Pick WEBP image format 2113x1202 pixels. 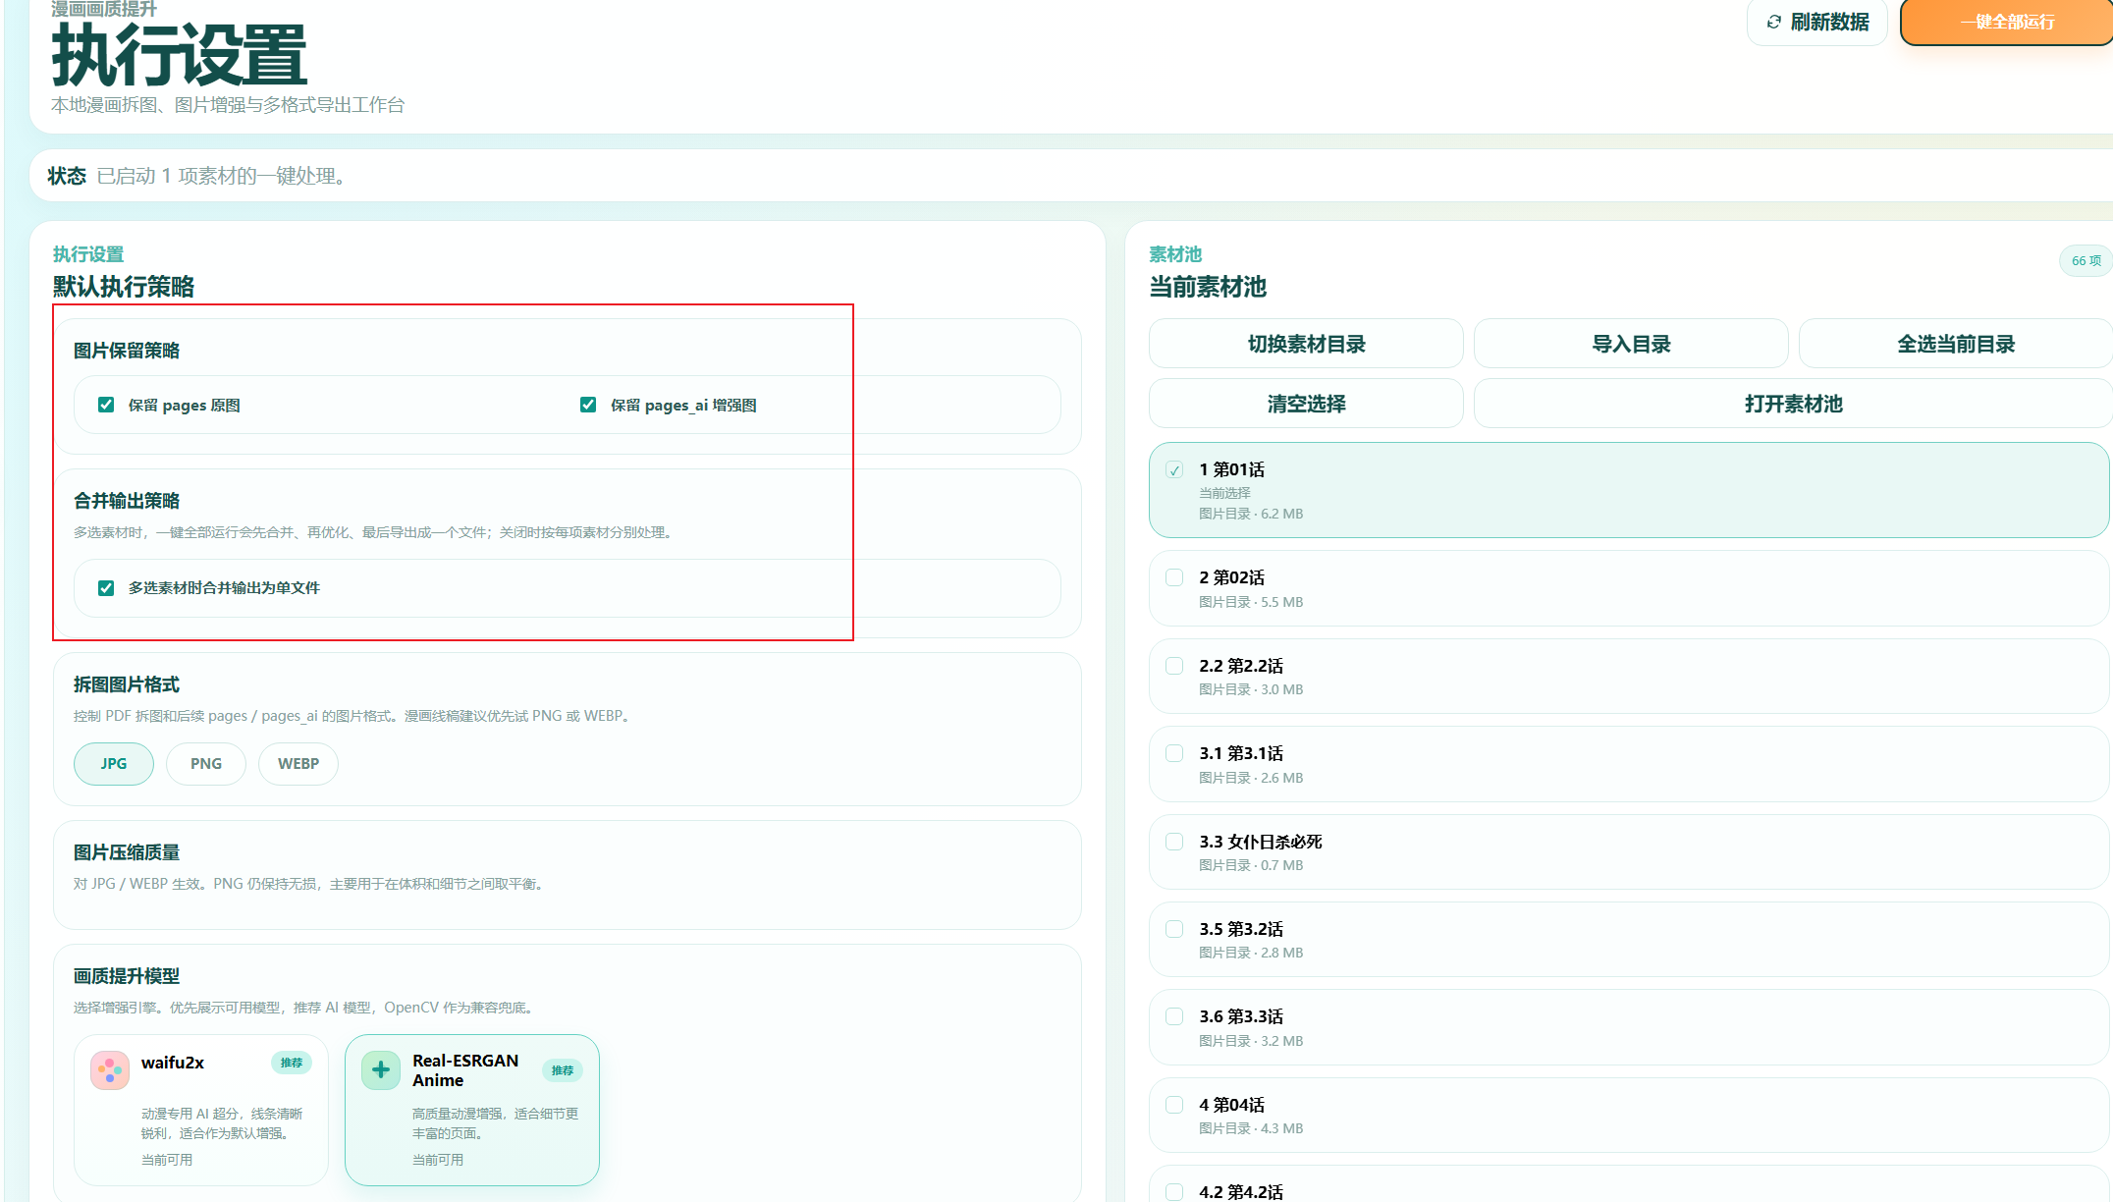tap(298, 764)
